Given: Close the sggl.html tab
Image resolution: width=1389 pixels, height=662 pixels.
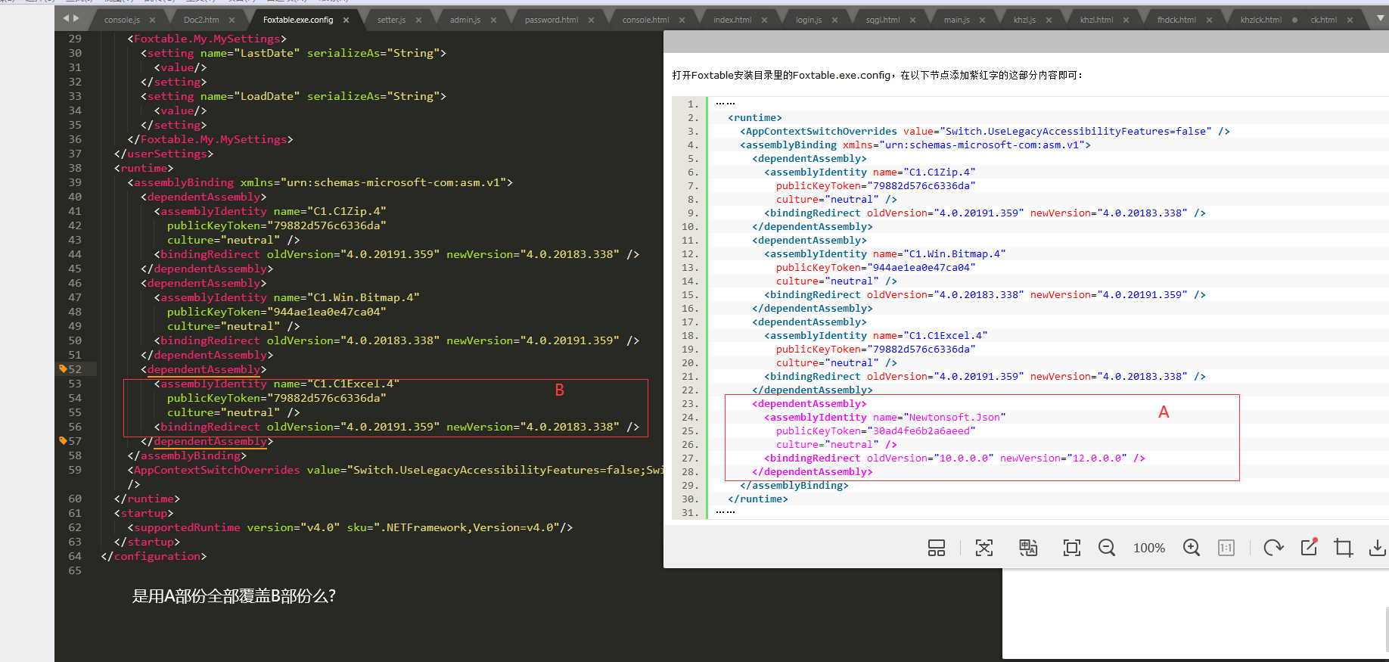Looking at the screenshot, I should (913, 20).
